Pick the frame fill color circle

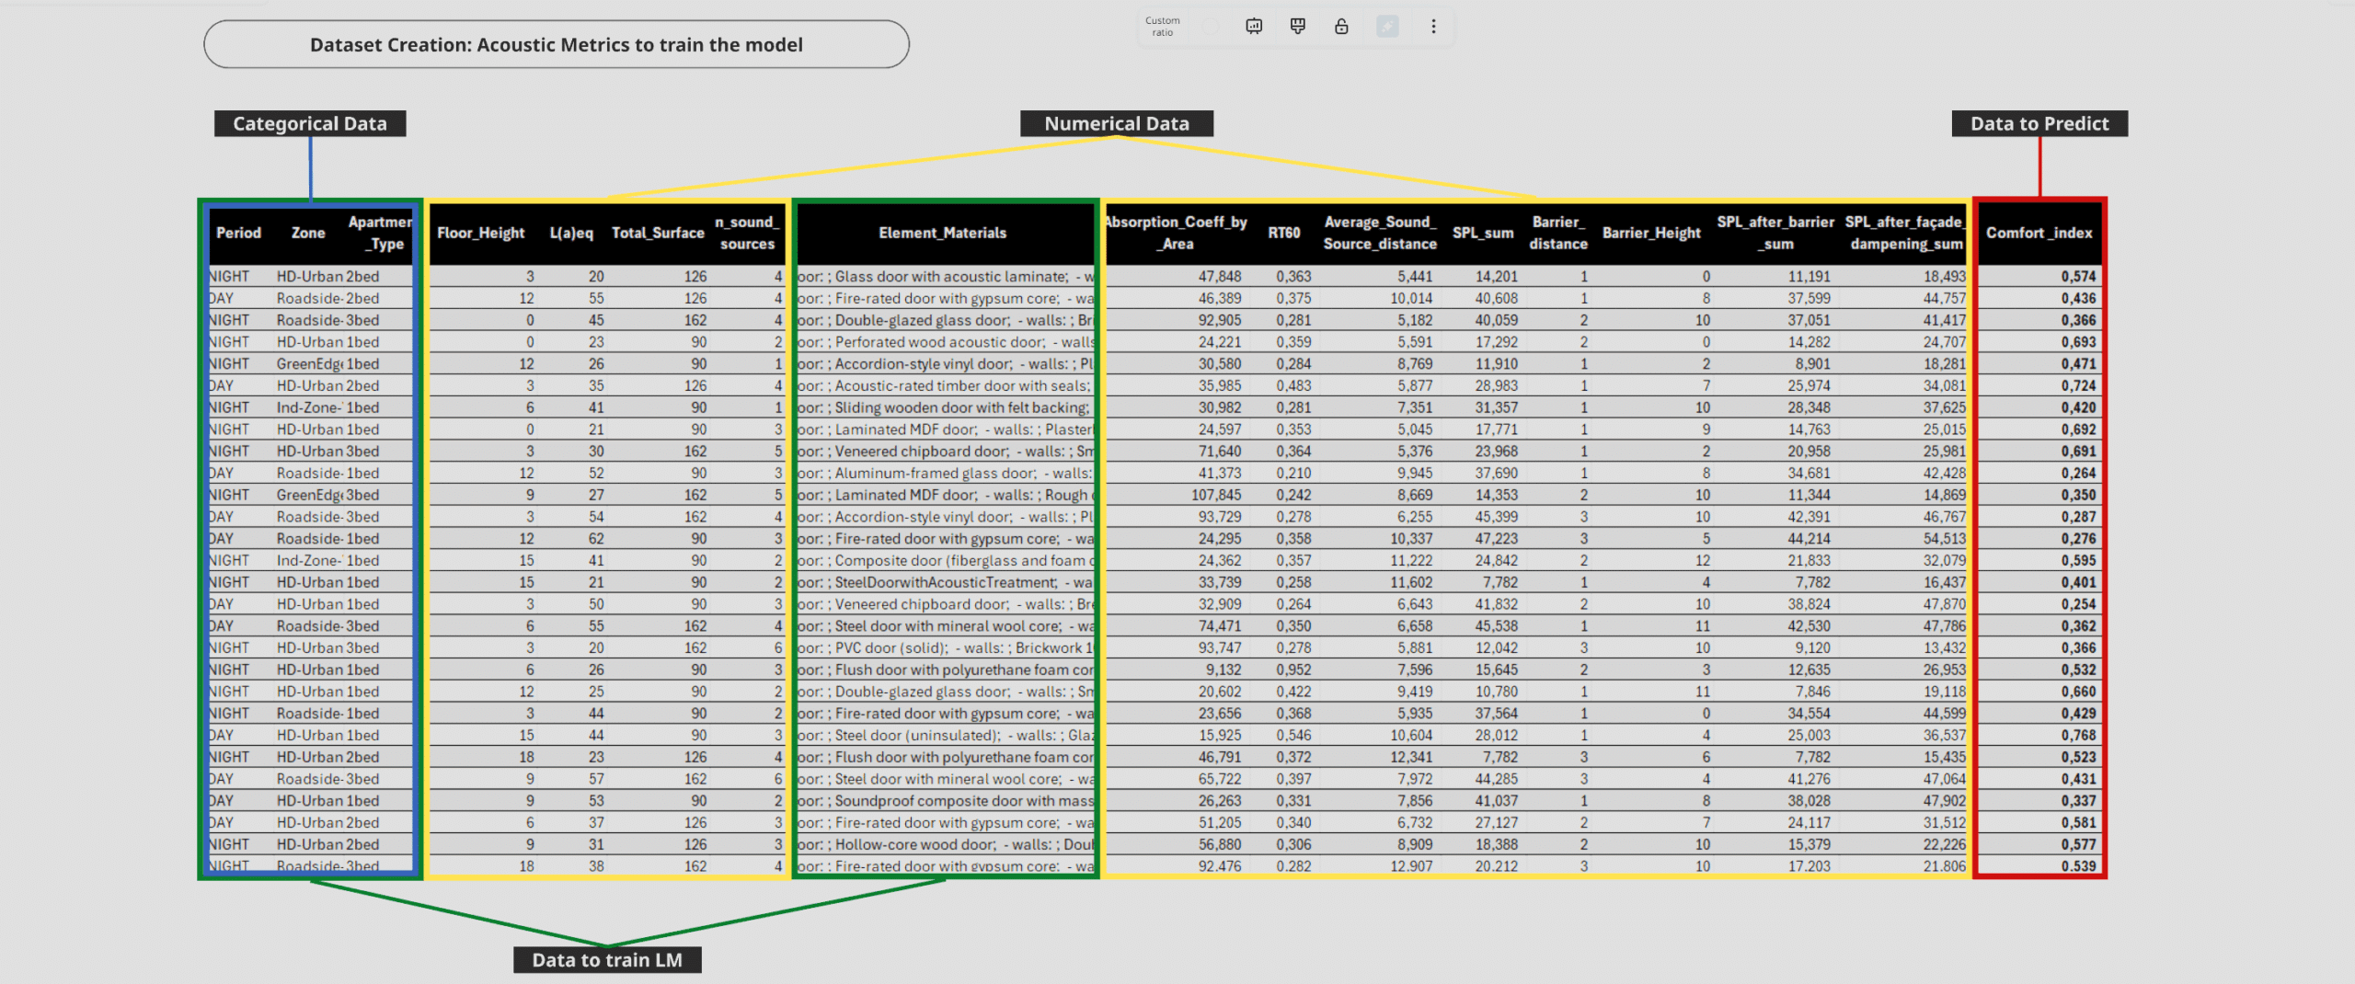pyautogui.click(x=1211, y=27)
